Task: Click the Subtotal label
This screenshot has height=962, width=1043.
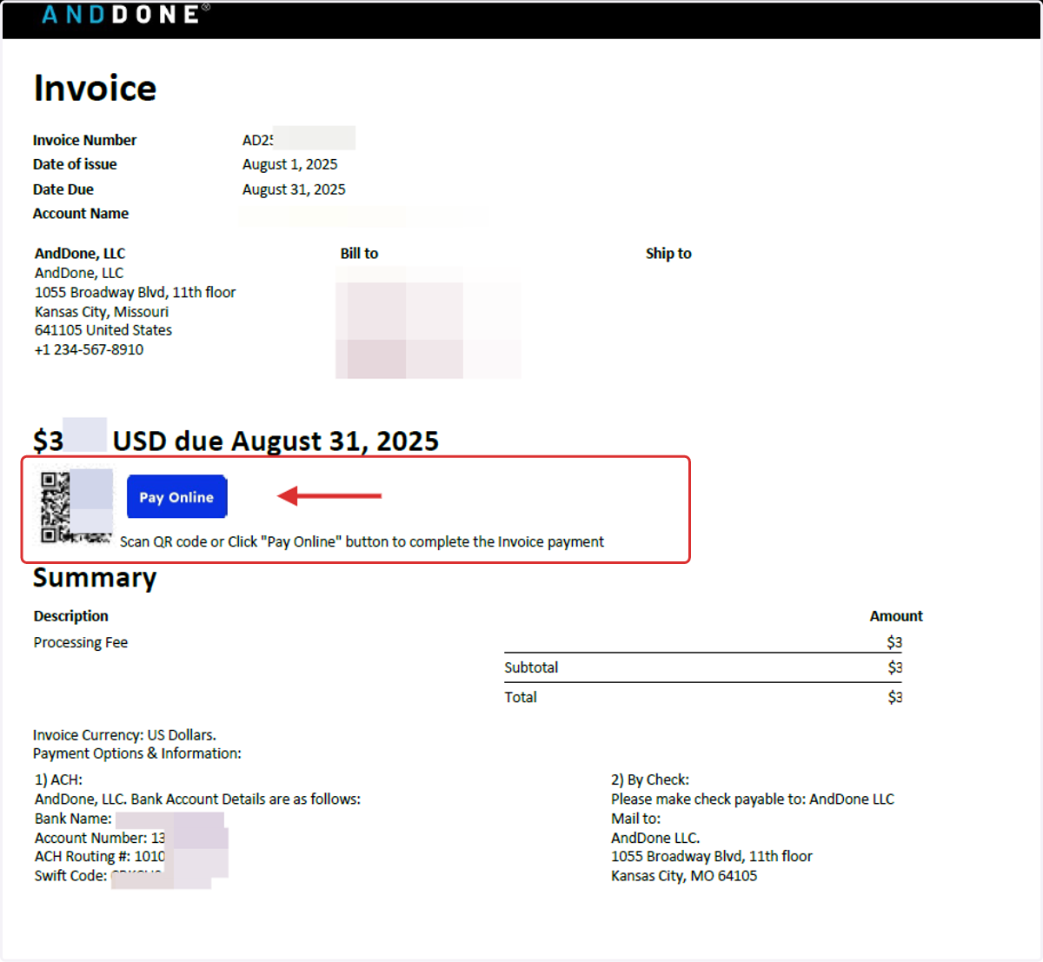Action: tap(531, 667)
